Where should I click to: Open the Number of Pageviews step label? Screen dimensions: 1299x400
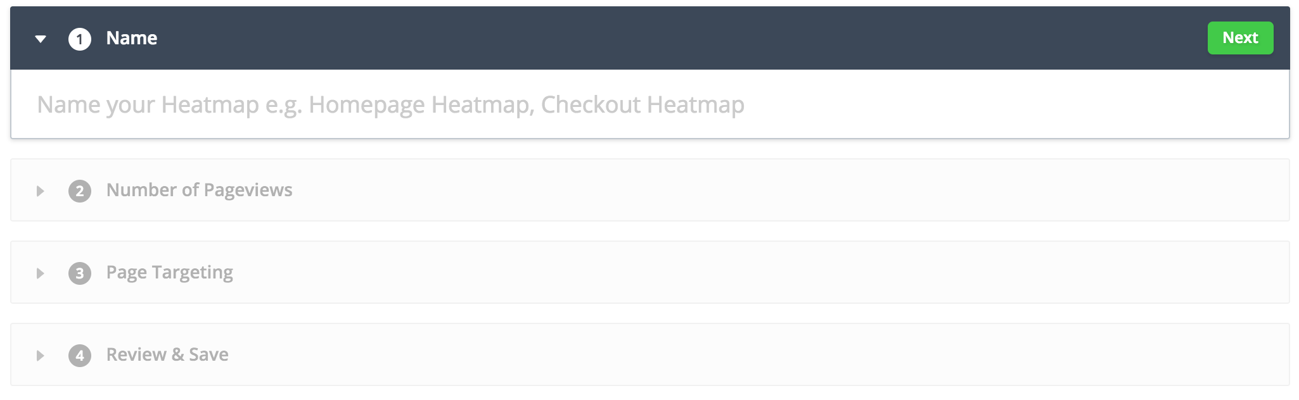(x=199, y=190)
